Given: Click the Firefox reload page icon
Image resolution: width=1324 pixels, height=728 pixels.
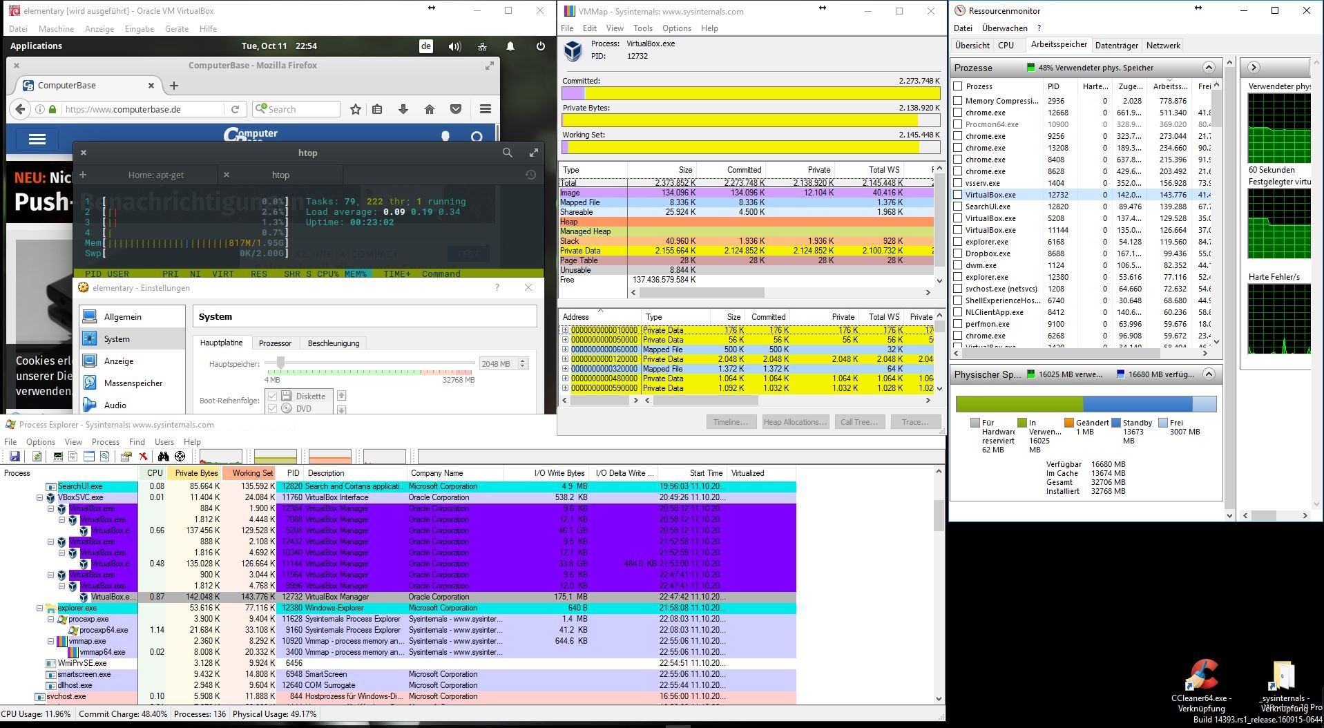Looking at the screenshot, I should click(x=235, y=109).
